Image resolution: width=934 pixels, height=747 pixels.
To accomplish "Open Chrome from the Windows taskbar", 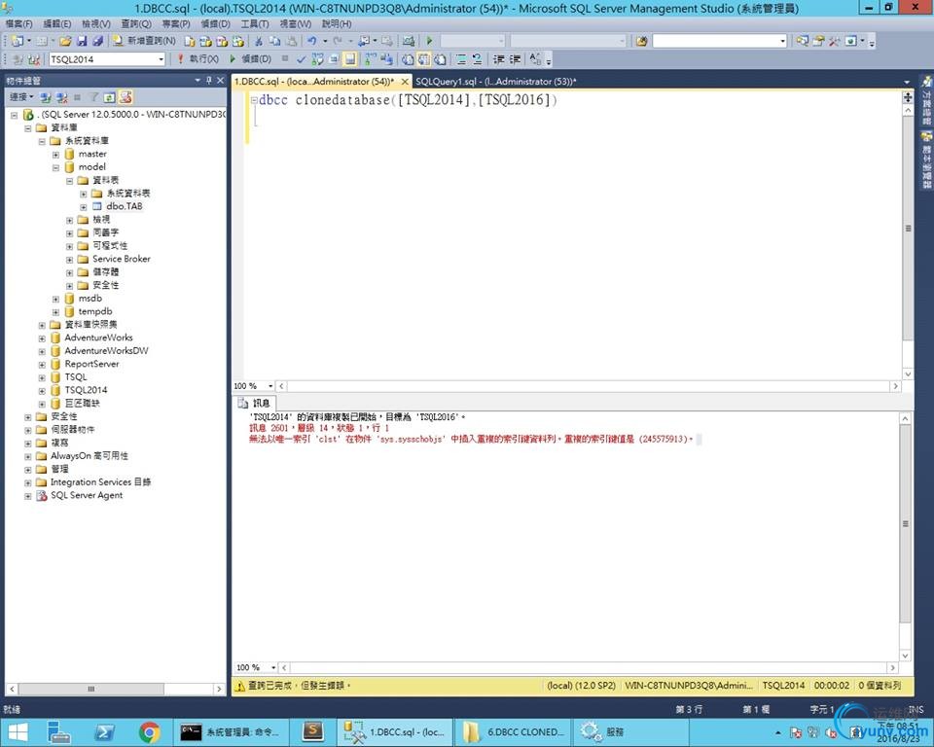I will (x=149, y=731).
